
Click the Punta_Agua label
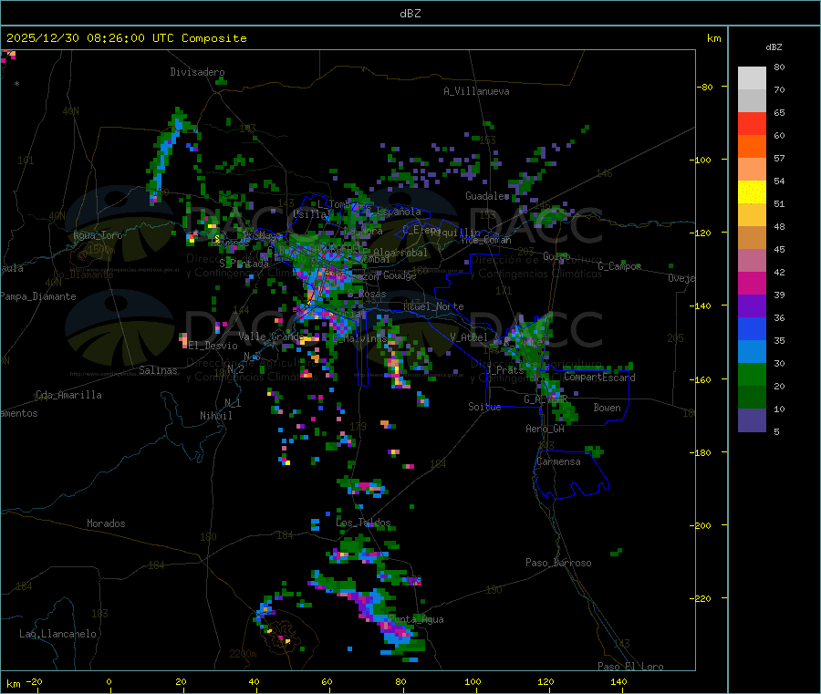pyautogui.click(x=416, y=619)
